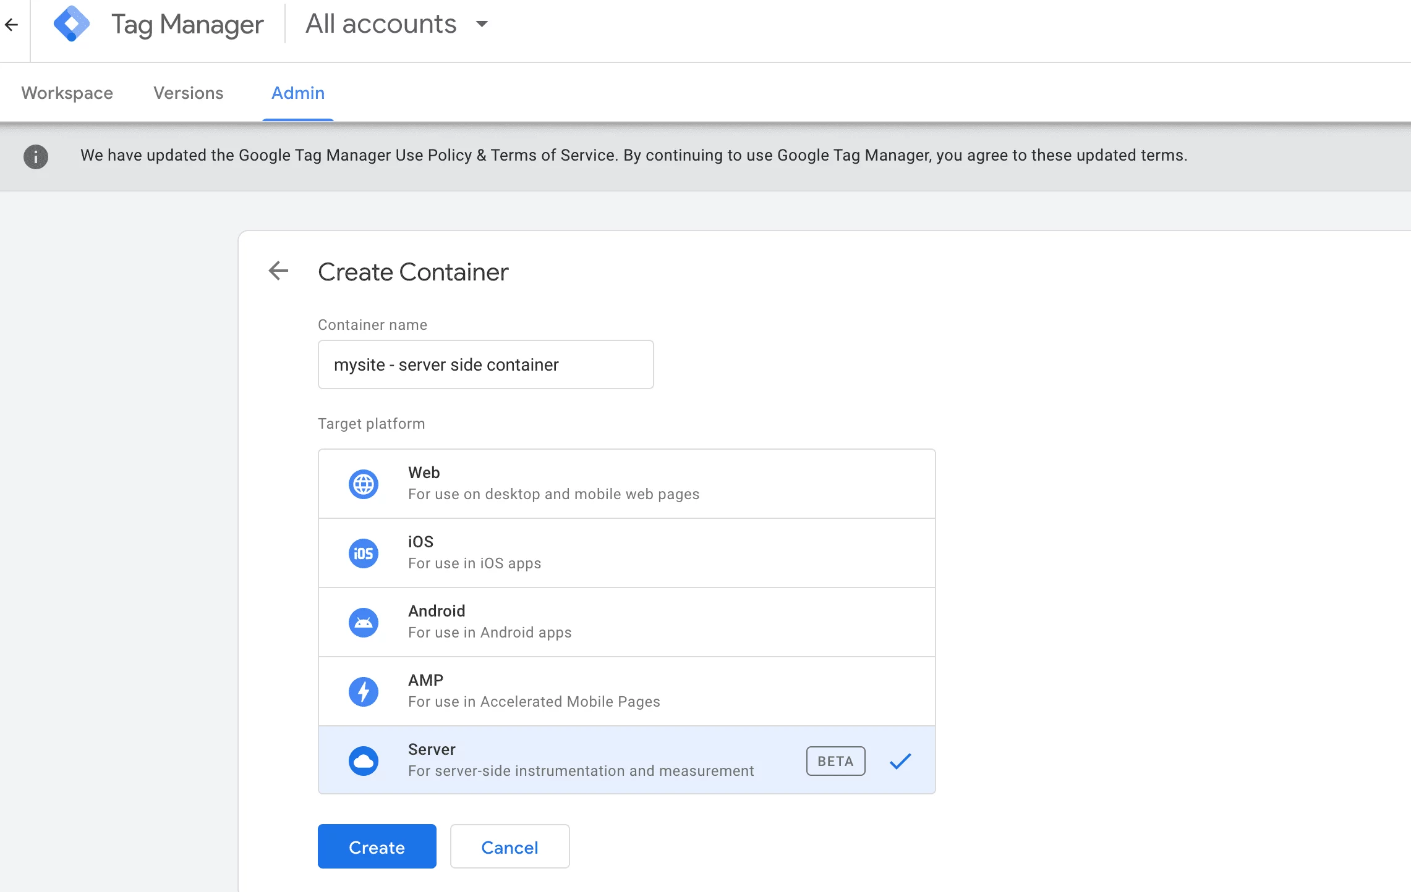Click the terms of service banner text
1411x892 pixels.
click(634, 155)
